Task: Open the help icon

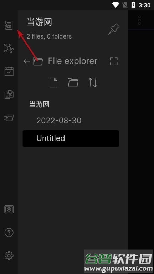Action: 9,232
